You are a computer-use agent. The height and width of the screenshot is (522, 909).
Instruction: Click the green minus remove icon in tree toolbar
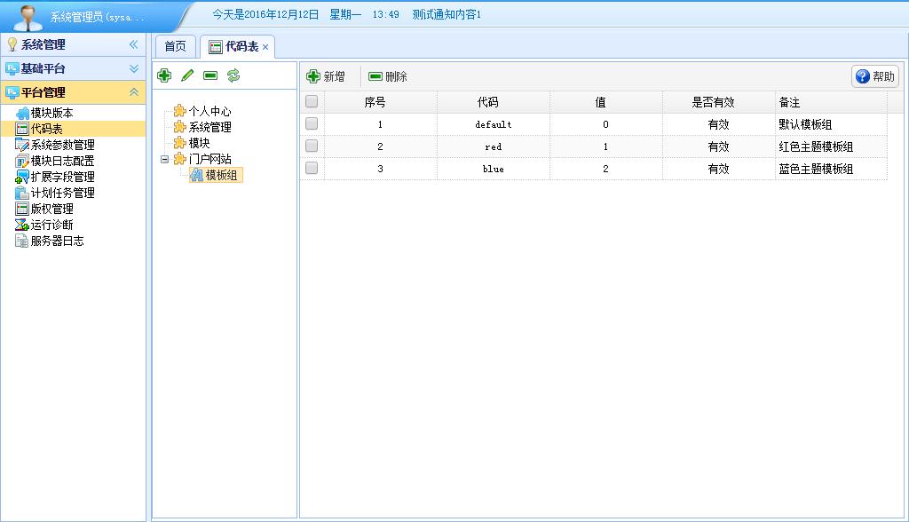[210, 76]
